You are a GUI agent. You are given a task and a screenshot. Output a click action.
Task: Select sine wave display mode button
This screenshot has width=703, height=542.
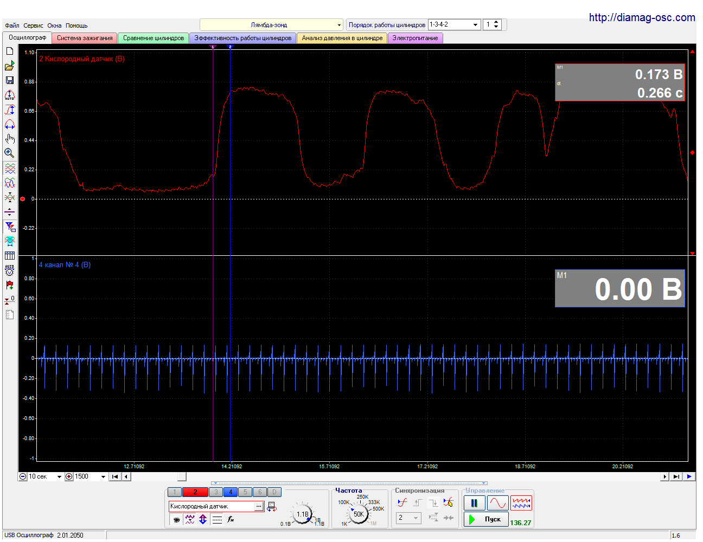coord(498,504)
